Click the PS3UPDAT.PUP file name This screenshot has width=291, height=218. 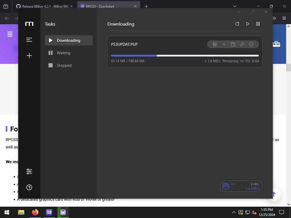(124, 44)
